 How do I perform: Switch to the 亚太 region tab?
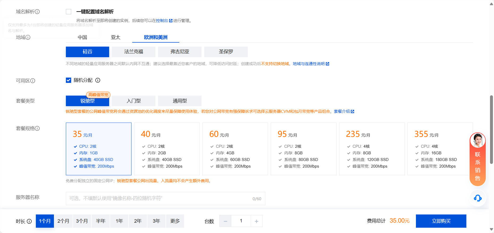coord(116,37)
